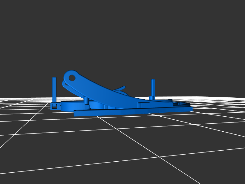245x184 pixels.
Task: Click the top end of the right post
Action: 153,80
